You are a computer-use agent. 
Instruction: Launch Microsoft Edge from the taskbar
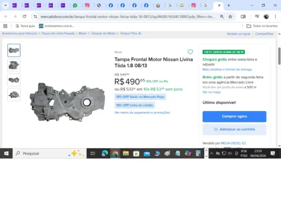105,153
